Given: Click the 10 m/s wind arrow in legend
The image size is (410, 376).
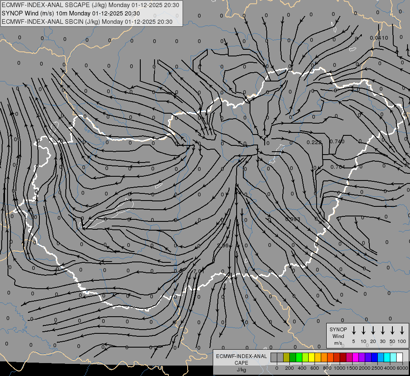Looking at the screenshot, I should click(363, 330).
